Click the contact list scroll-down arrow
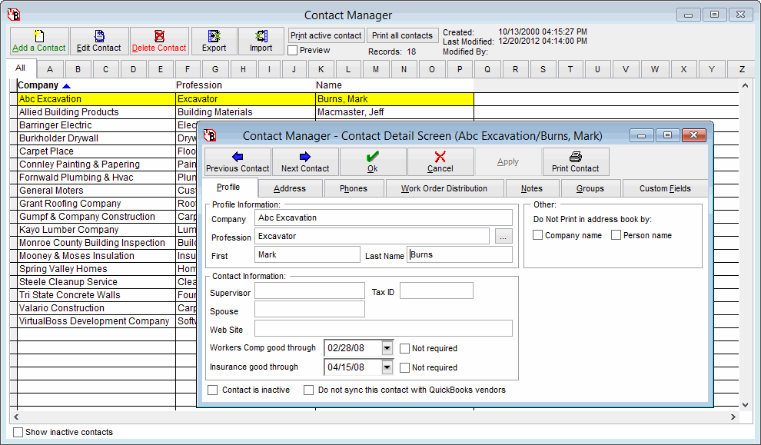 pos(745,405)
